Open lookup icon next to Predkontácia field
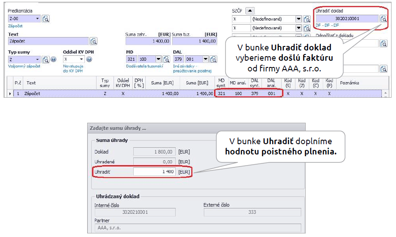 (46, 19)
